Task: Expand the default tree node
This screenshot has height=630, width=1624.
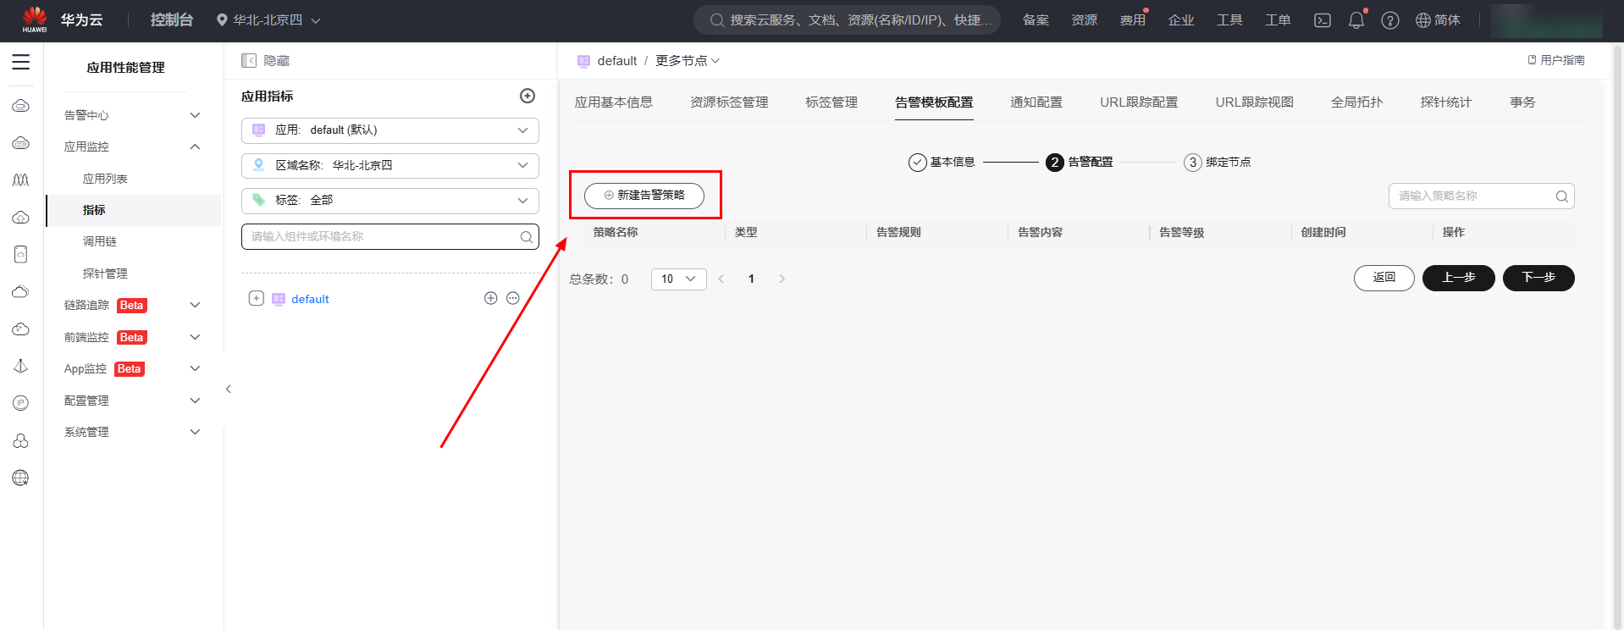Action: click(x=256, y=298)
